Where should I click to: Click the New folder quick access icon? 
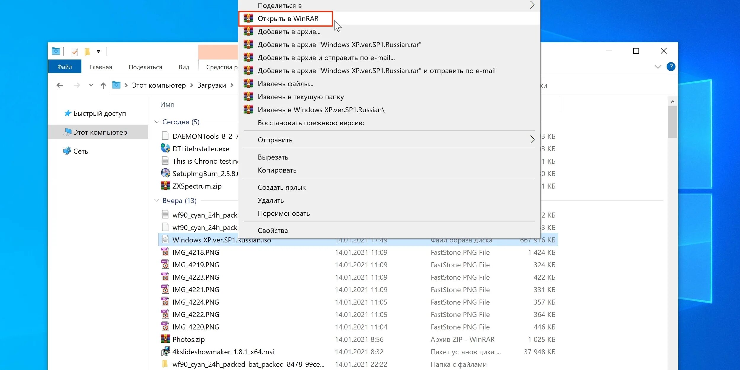click(x=87, y=52)
